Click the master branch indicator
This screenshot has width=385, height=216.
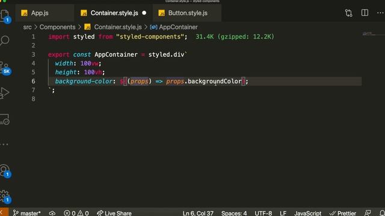[x=26, y=213]
